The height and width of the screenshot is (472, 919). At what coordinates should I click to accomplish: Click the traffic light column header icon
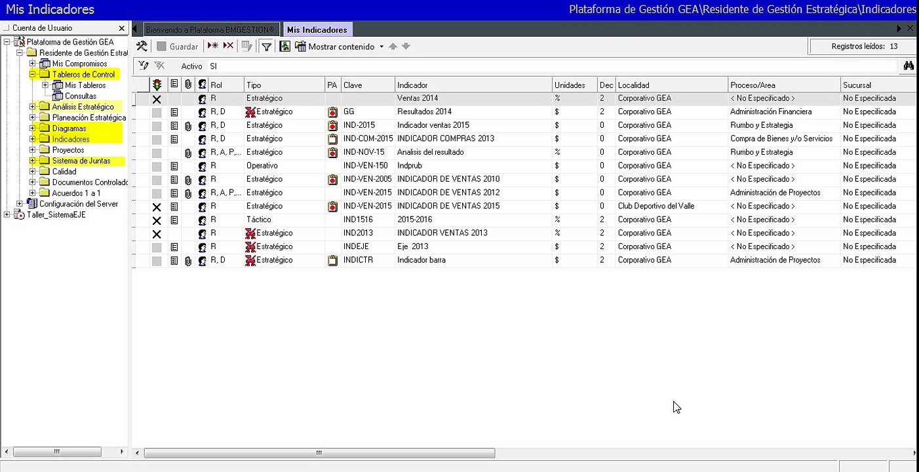pyautogui.click(x=157, y=85)
